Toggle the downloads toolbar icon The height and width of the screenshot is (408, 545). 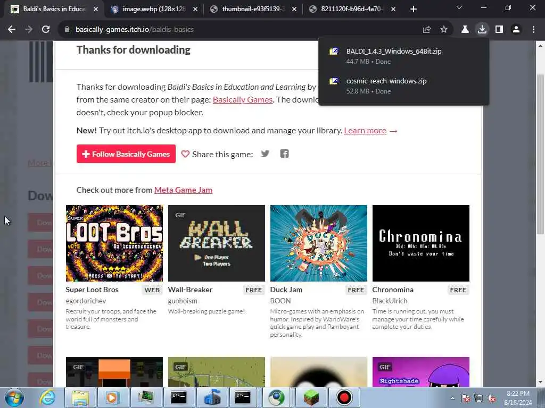[x=482, y=30]
